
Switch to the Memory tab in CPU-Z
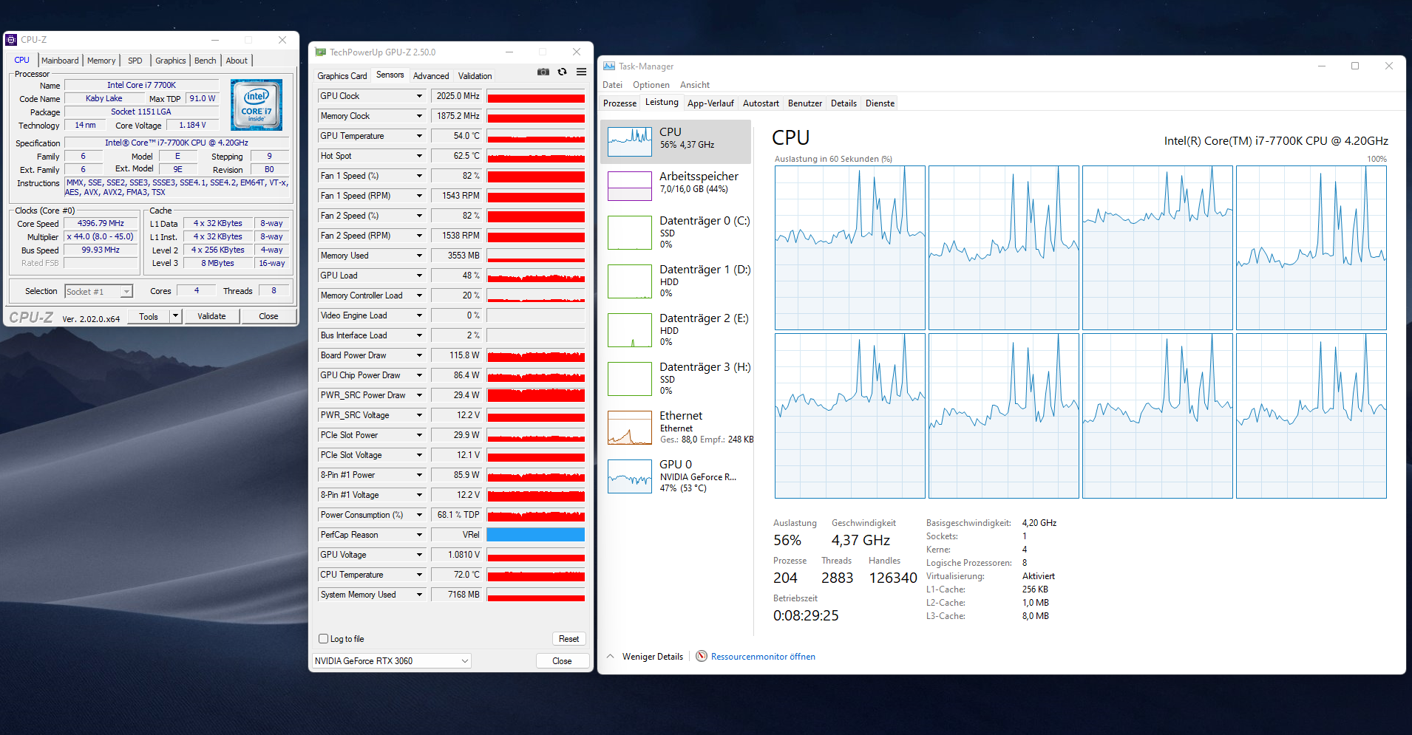101,61
